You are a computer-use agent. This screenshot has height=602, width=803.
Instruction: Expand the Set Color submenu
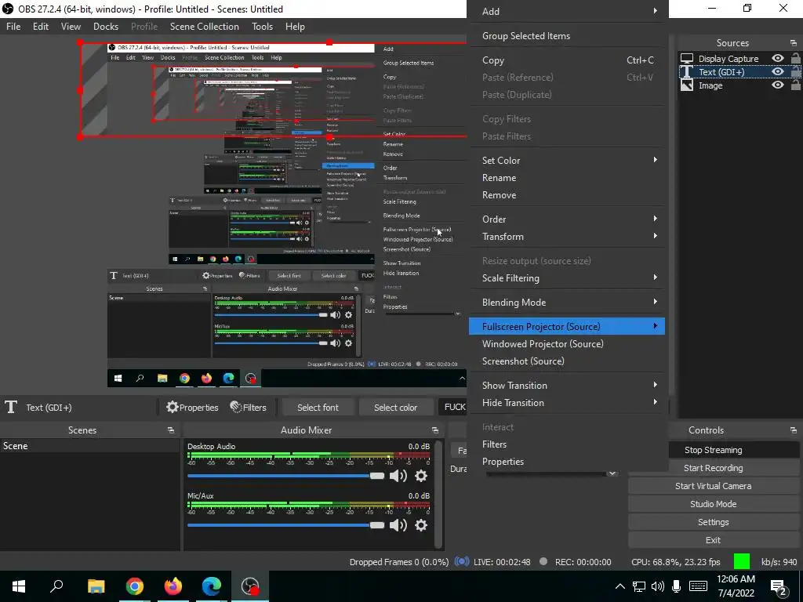tap(567, 160)
